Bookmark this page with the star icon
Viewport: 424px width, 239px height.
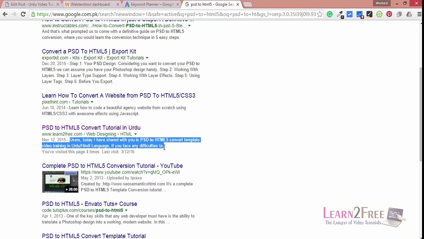click(319, 14)
